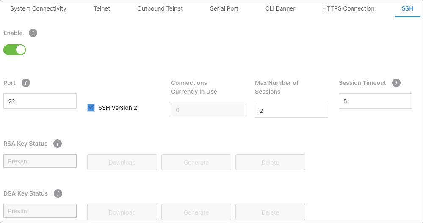Screen dimensions: 423x223
Task: Click Download button for DSA key
Action: (x=122, y=212)
